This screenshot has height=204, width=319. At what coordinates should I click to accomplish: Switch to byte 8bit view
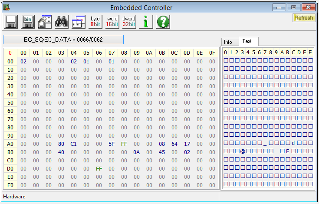[x=95, y=22]
